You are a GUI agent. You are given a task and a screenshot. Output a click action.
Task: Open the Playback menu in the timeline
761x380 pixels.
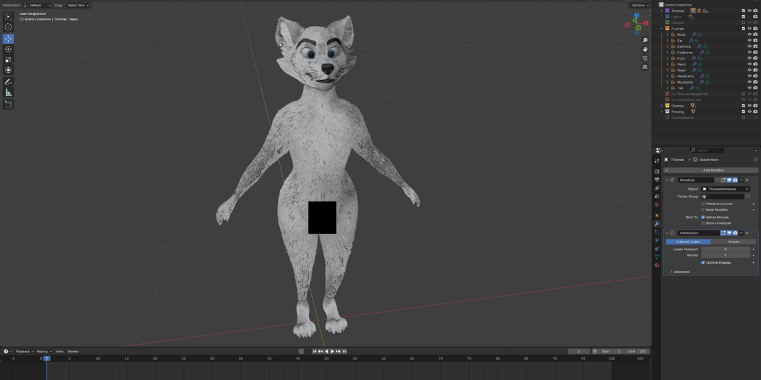pyautogui.click(x=24, y=351)
